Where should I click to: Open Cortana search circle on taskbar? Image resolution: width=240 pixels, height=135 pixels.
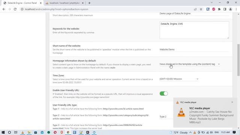9,132
